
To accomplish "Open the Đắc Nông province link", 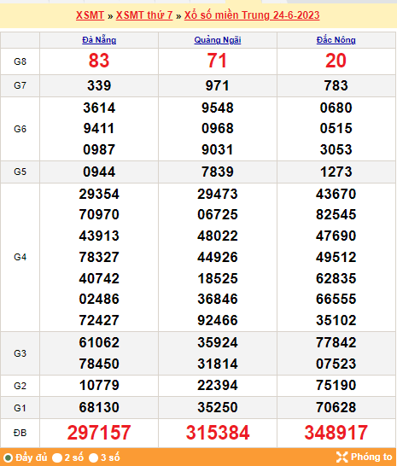I will [336, 40].
